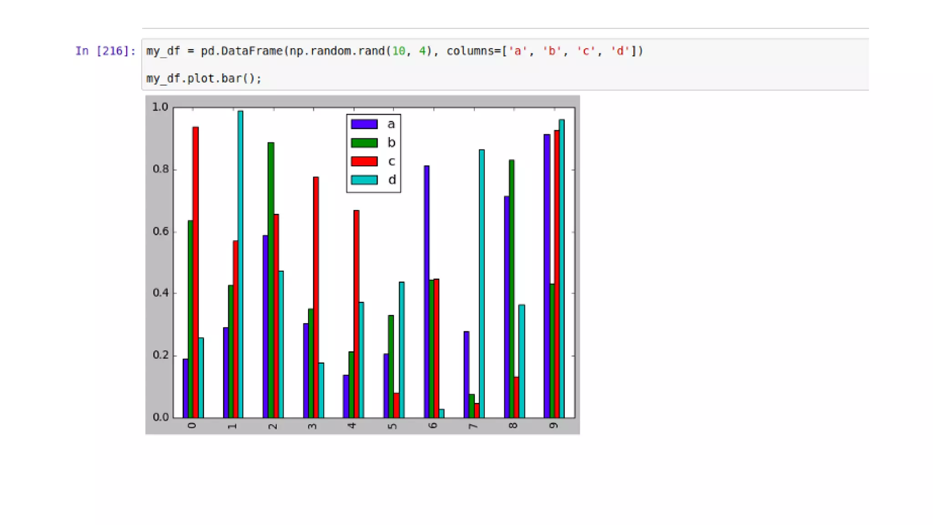Click the green bar in group 2
This screenshot has height=525, width=933.
(271, 280)
